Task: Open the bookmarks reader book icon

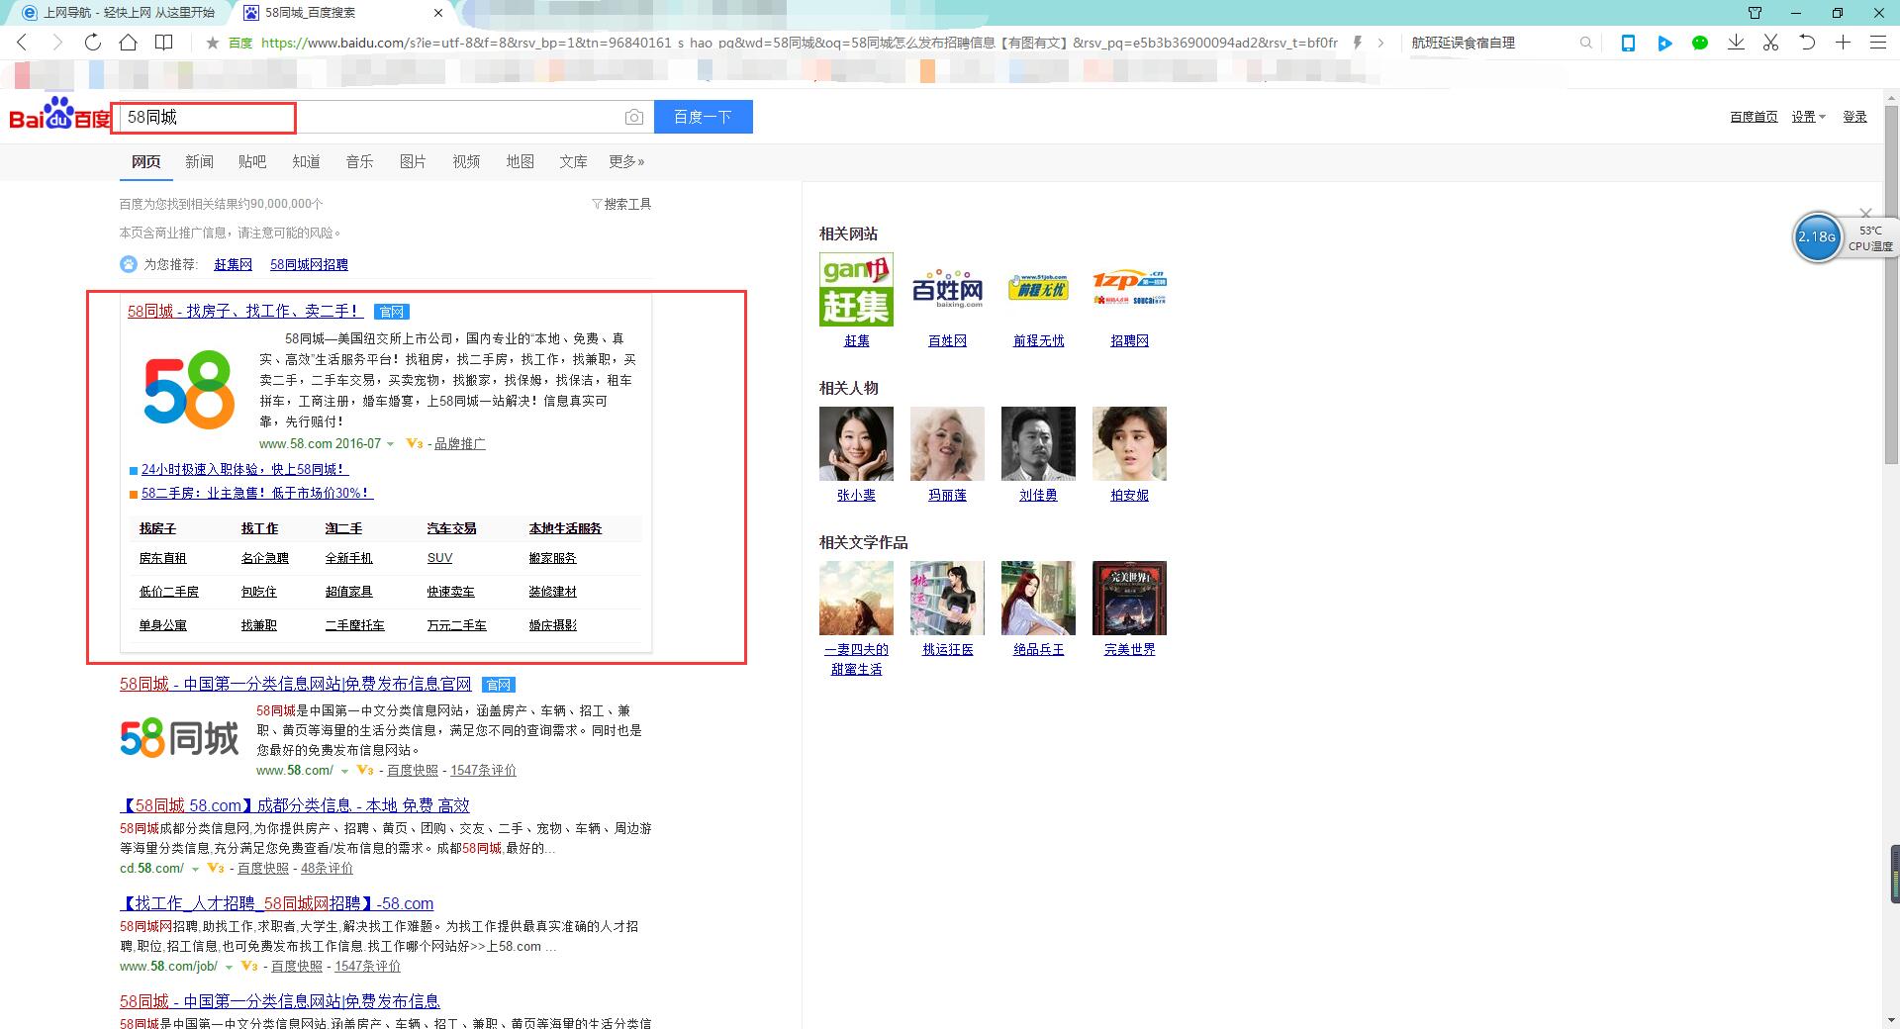Action: 163,43
